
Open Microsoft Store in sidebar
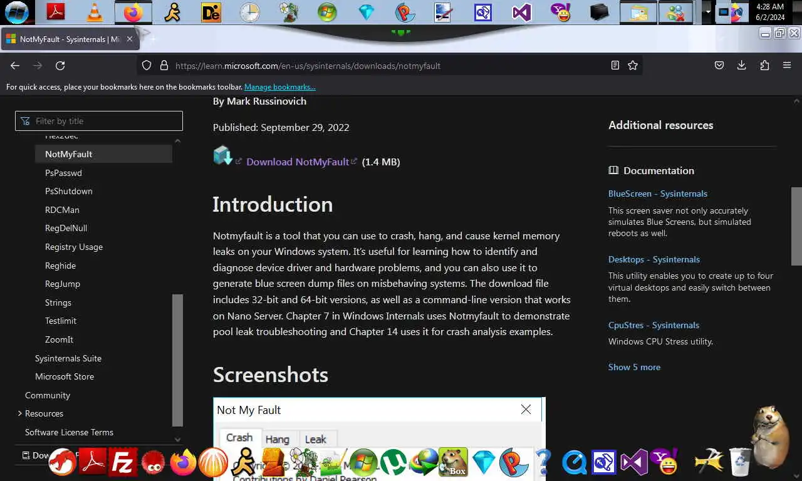[x=65, y=376]
